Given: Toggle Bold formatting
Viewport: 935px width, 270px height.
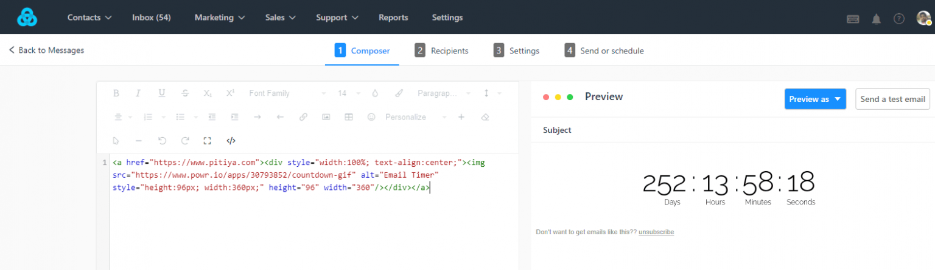Looking at the screenshot, I should tap(116, 93).
